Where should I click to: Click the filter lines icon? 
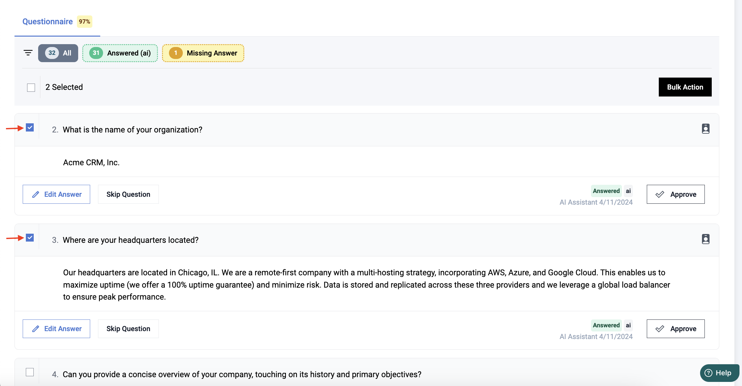click(x=28, y=53)
